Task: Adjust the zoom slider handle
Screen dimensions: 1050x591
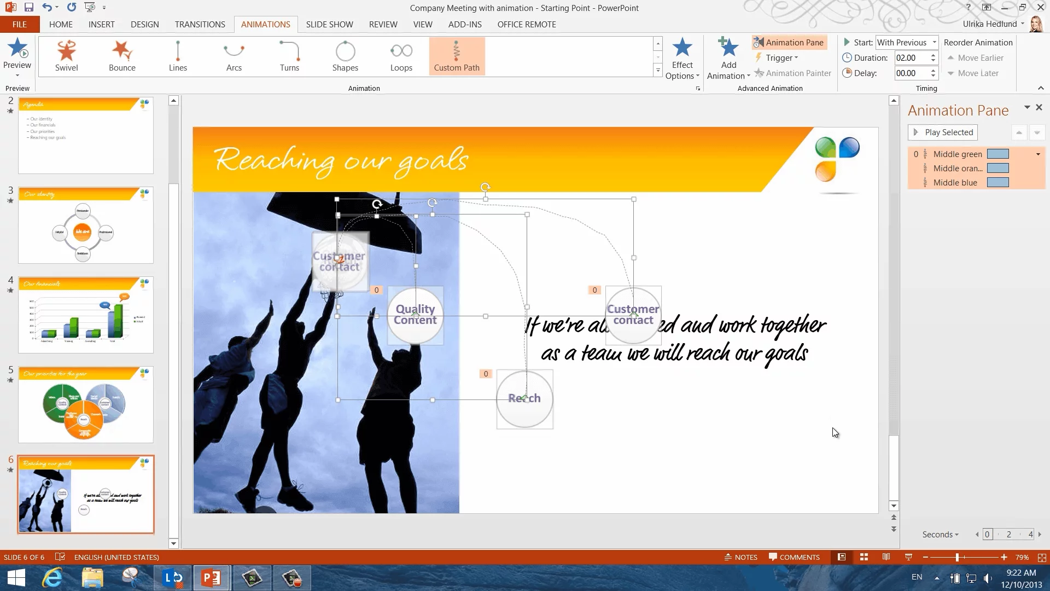Action: pos(957,557)
